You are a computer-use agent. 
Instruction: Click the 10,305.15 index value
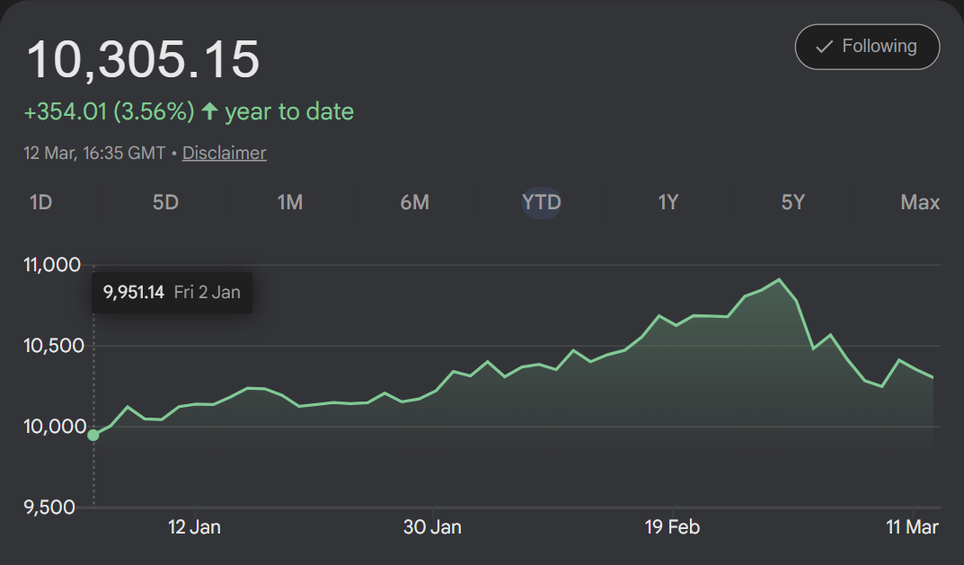click(143, 59)
